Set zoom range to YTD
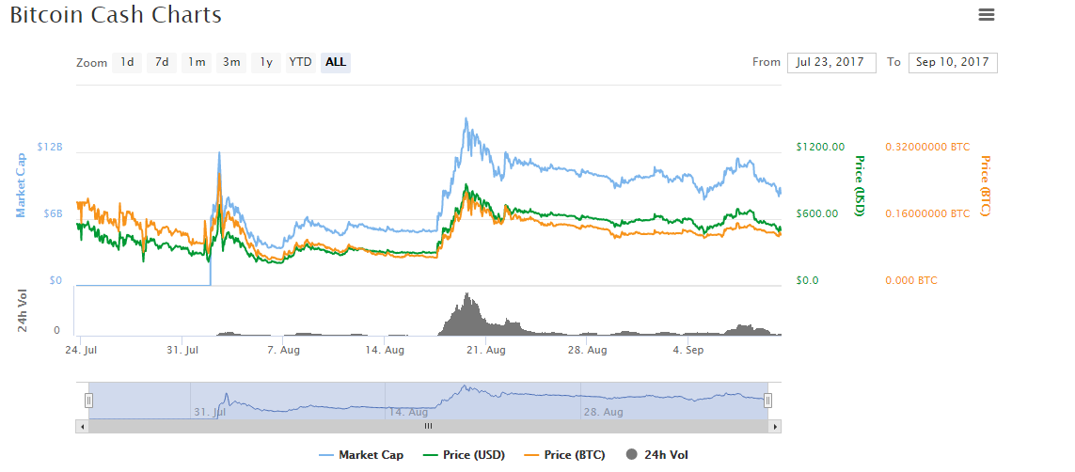Image resolution: width=1075 pixels, height=472 pixels. [x=300, y=62]
